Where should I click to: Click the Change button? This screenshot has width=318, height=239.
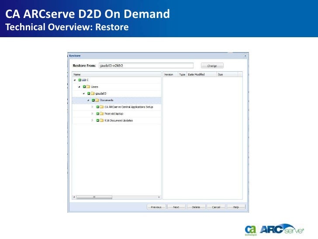point(212,66)
